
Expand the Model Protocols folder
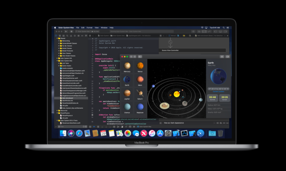click(59, 51)
